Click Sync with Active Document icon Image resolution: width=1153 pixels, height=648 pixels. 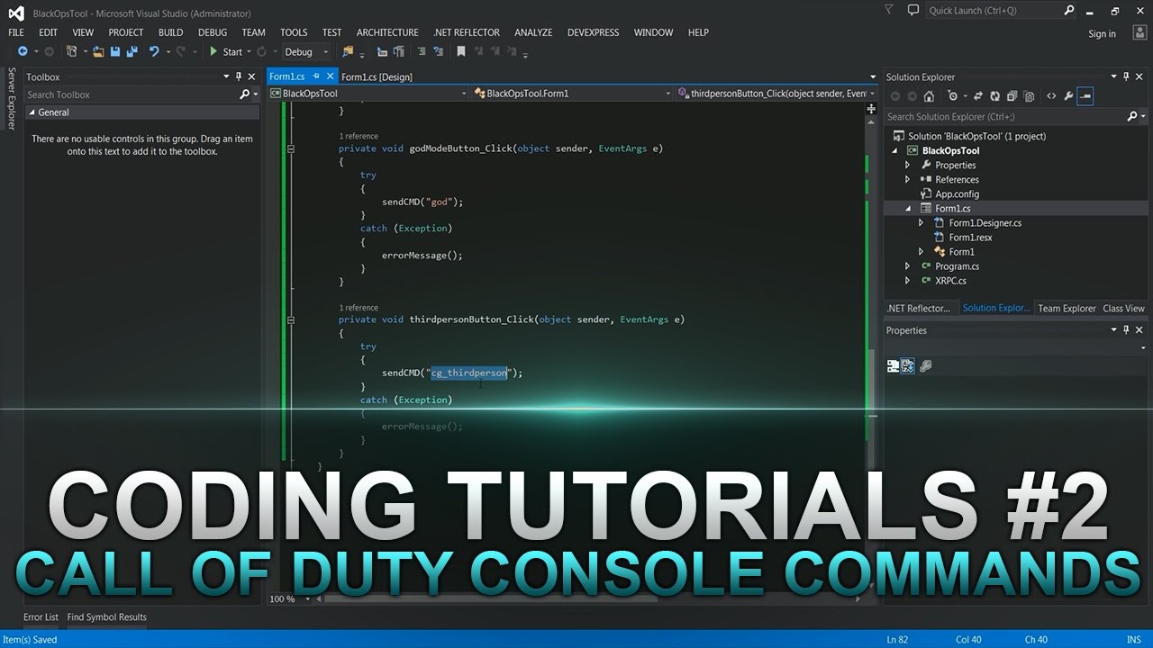tap(980, 96)
